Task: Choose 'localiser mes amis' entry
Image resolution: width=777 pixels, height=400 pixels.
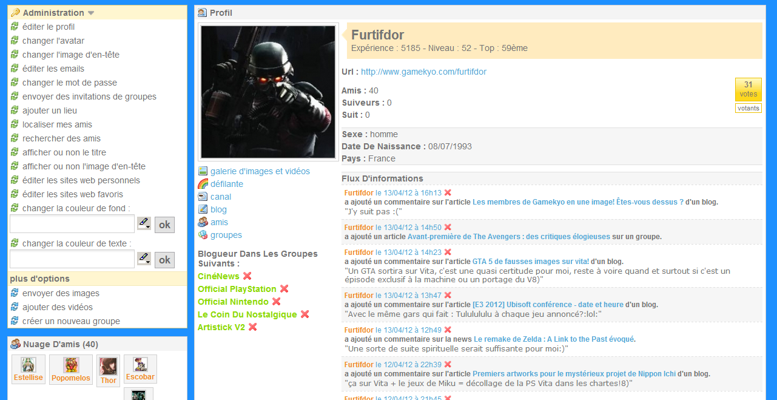Action: point(57,124)
